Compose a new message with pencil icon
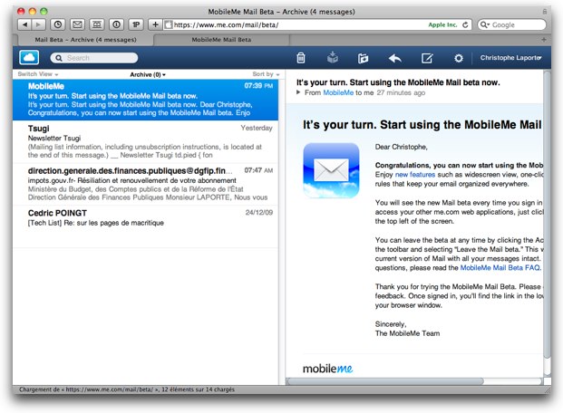The width and height of the screenshot is (563, 413). 427,58
